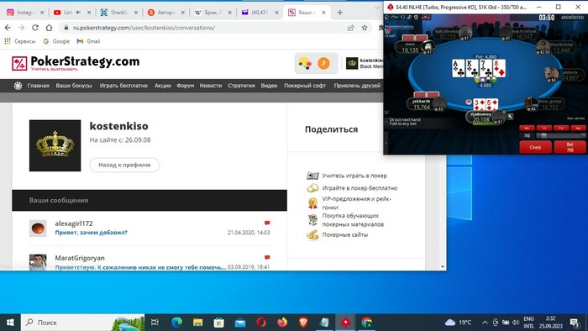This screenshot has height=331, width=588.
Task: Launch Microsoft Edge from taskbar
Action: coord(177,323)
